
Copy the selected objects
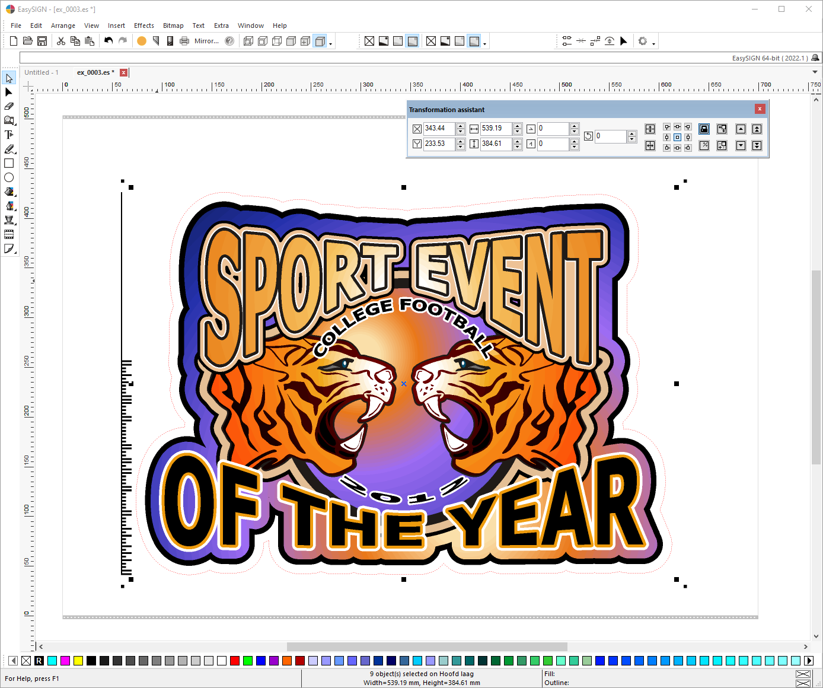pyautogui.click(x=75, y=41)
